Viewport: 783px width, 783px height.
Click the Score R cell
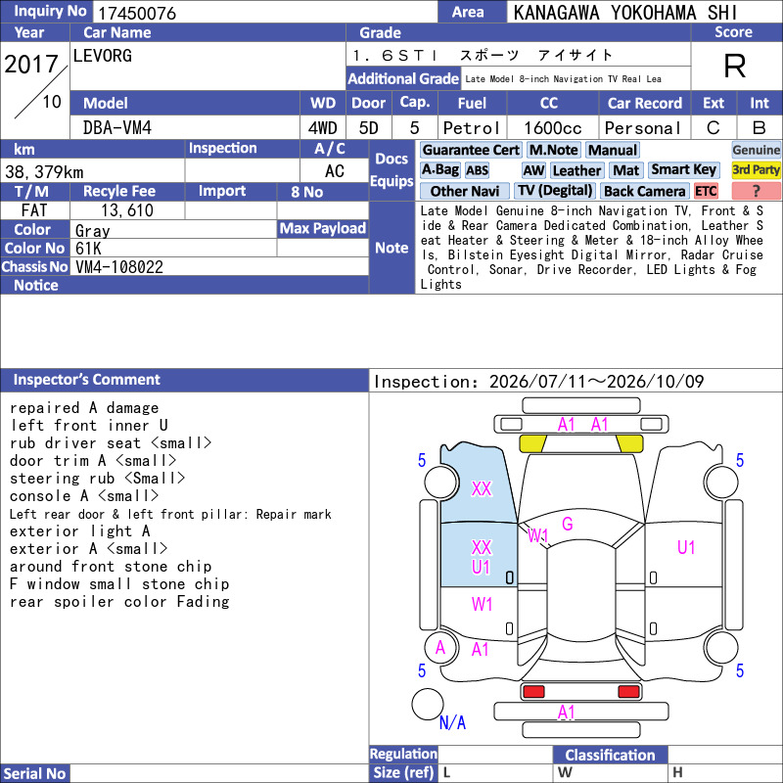(x=733, y=66)
